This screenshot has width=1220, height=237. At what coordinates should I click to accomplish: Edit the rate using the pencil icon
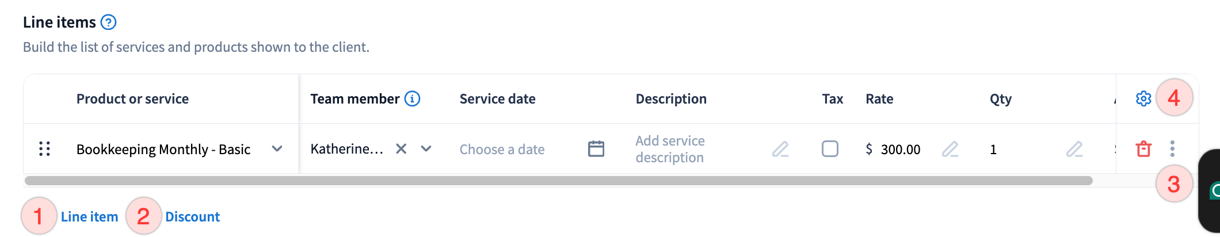pos(950,150)
